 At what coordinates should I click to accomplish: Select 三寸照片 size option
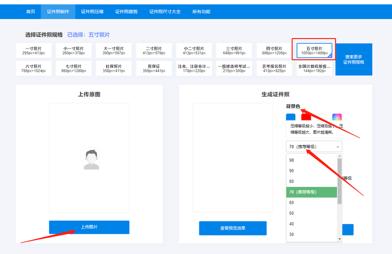234,50
